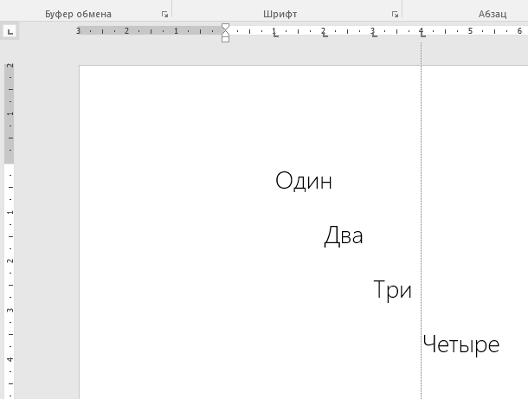The width and height of the screenshot is (528, 399).
Task: Click the tab stop type selector
Action: pyautogui.click(x=10, y=32)
